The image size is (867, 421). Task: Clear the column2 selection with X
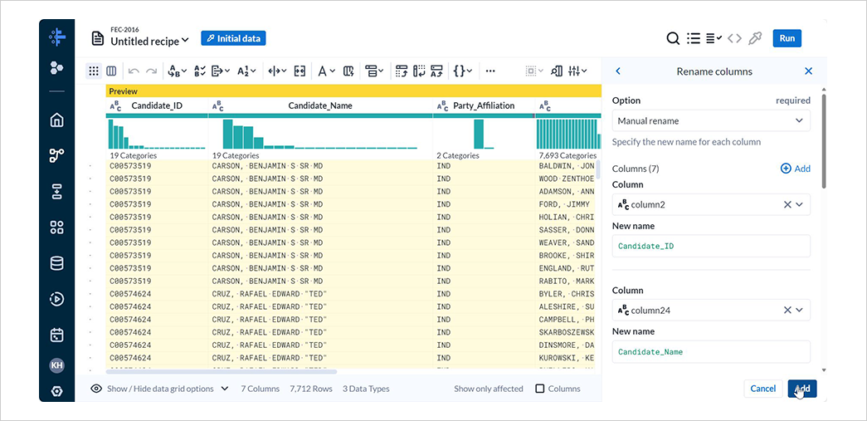[x=787, y=205]
